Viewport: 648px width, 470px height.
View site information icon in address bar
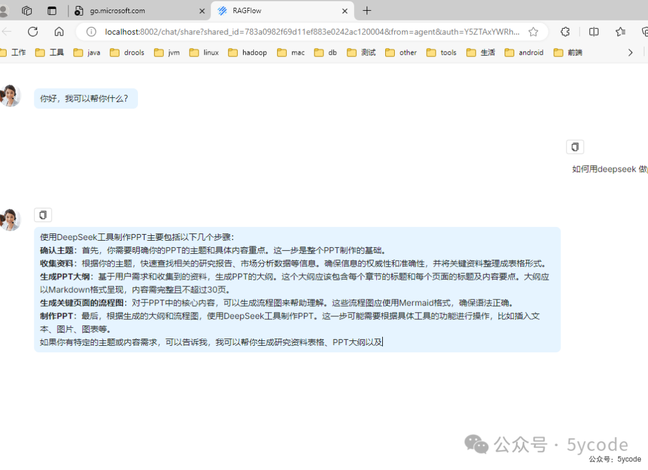click(x=91, y=32)
